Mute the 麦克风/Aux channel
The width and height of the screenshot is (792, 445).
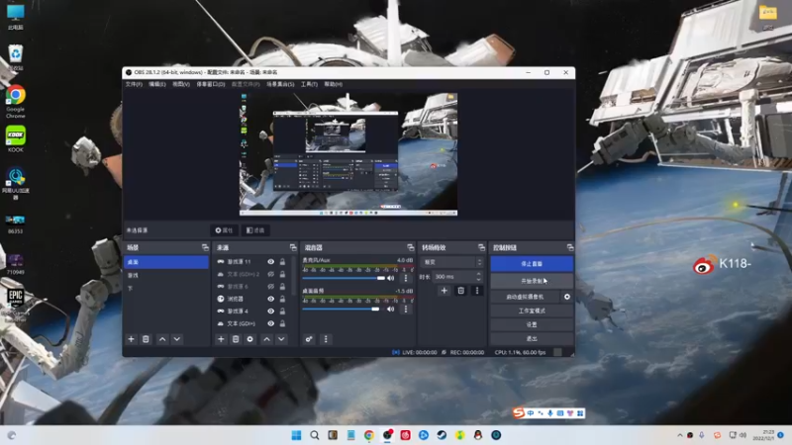(390, 278)
